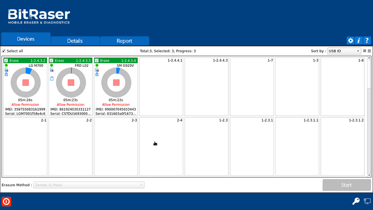Screen dimensions: 373x210
Task: Select empty slot 1-2.3.1.2
Action: pyautogui.click(x=343, y=147)
